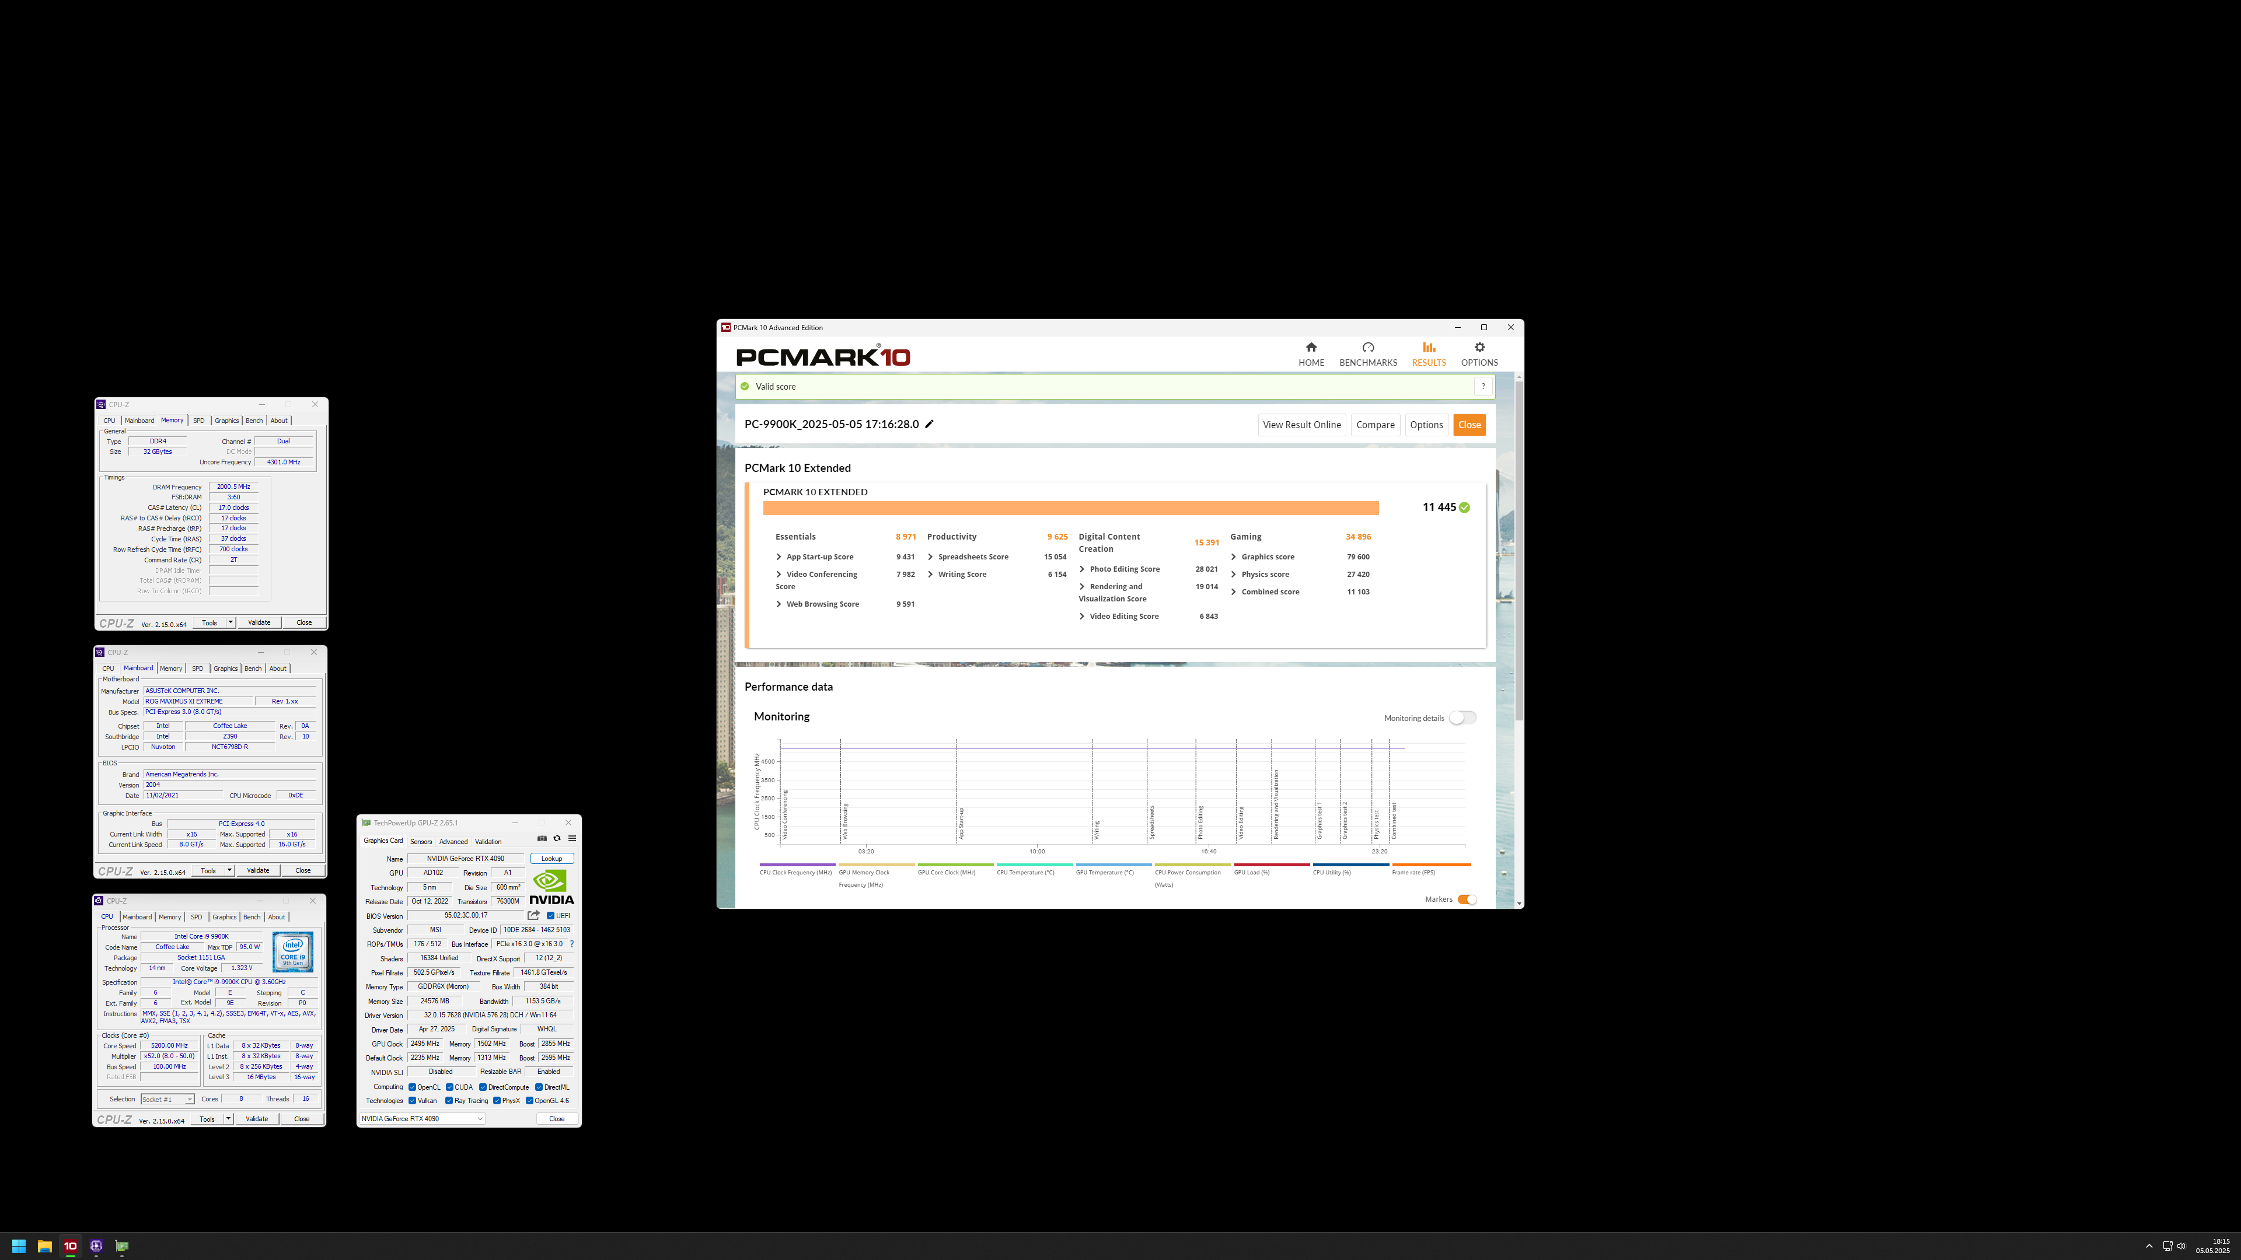Switch to Sensors tab in GPU-Z

point(421,842)
